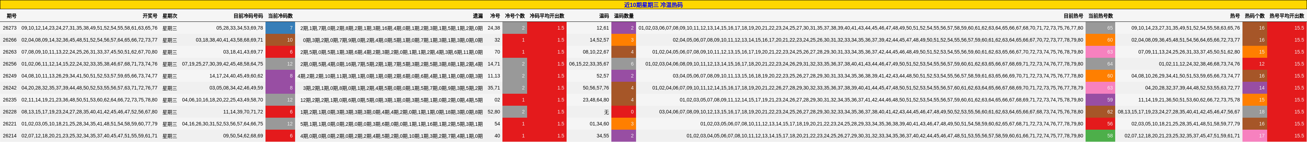Click cold codes 11,14,39,70,71,72
The image size is (1307, 142).
click(243, 112)
